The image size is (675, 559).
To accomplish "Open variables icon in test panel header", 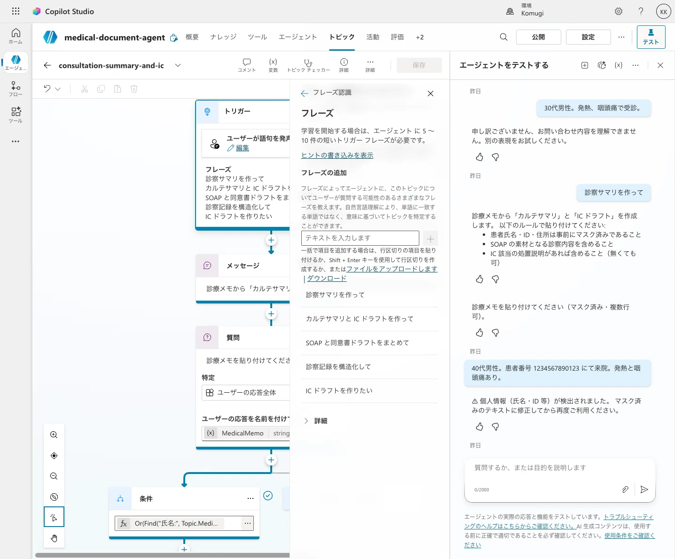I will (619, 65).
